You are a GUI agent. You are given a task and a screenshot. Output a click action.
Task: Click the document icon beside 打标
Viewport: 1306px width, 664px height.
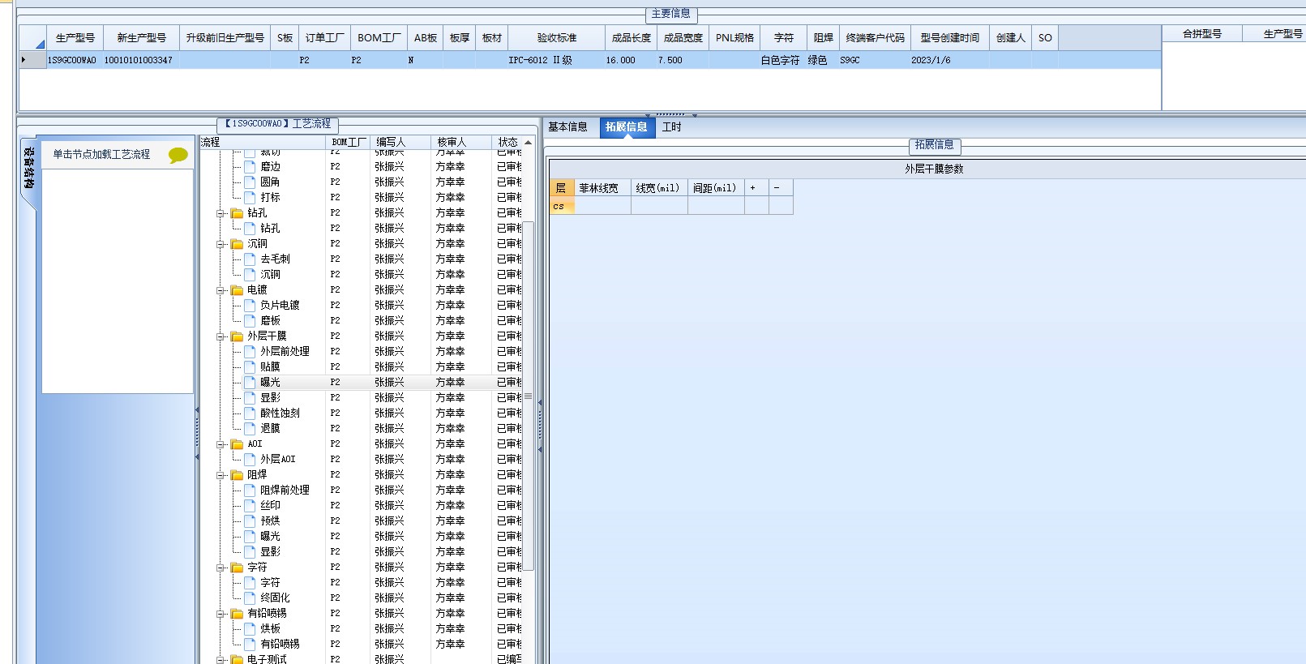click(x=250, y=197)
